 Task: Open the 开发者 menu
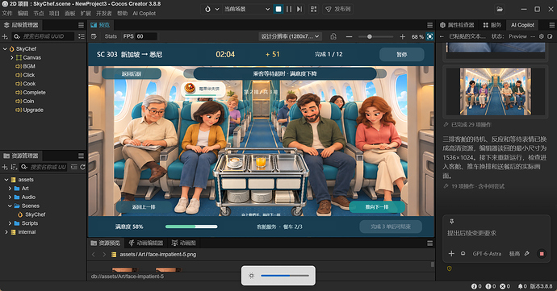tap(103, 14)
